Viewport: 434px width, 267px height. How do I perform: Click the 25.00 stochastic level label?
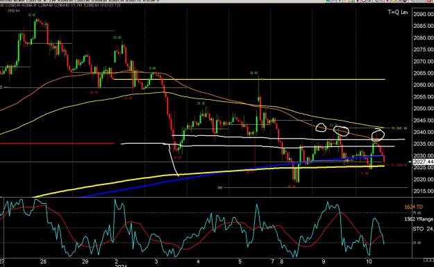[x=417, y=243]
